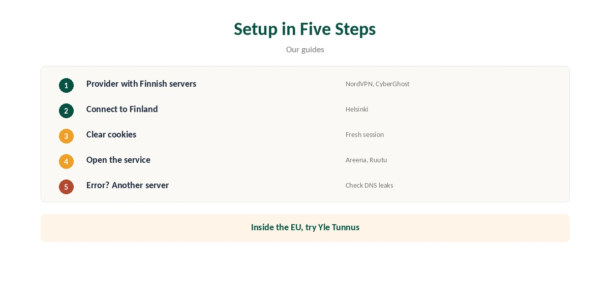Click the 'Areena, Ruutu' note
The width and height of the screenshot is (610, 284).
pos(366,160)
